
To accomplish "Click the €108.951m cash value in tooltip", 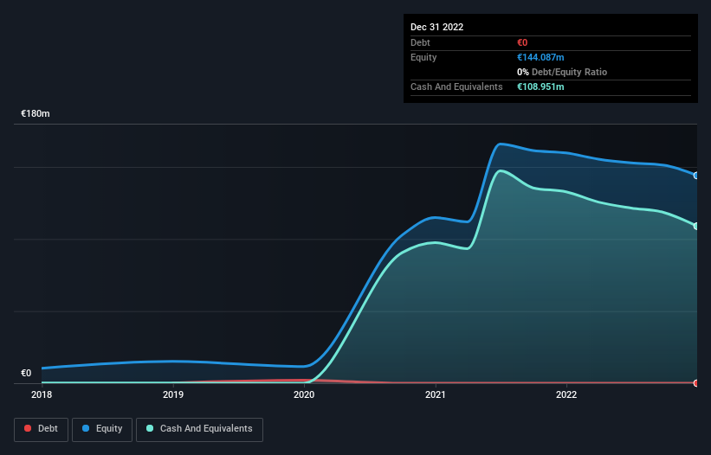I will (x=540, y=87).
